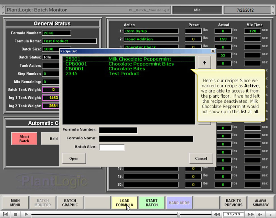
Task: Click the Open button in the Recipe List
Action: [74, 158]
